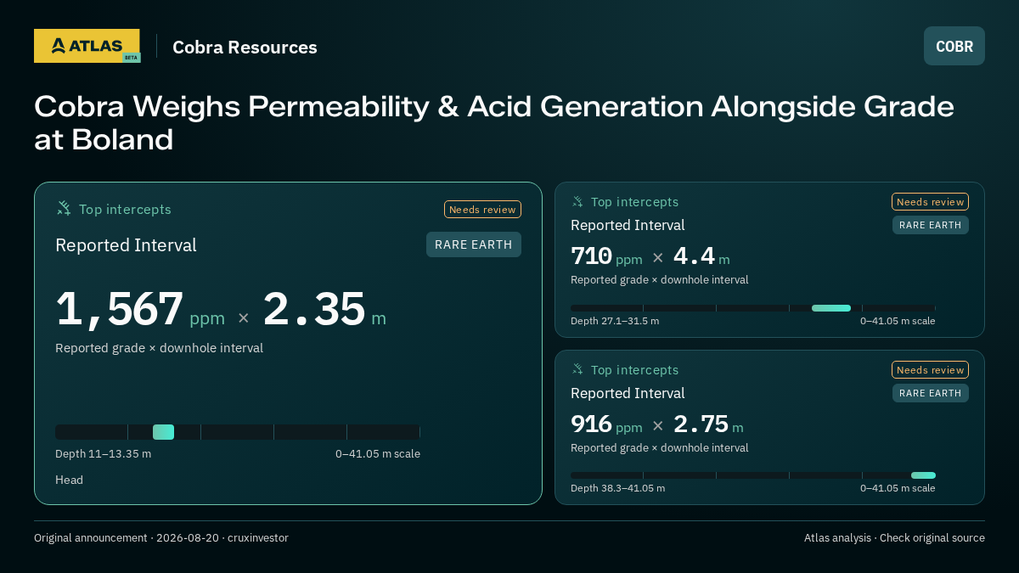This screenshot has height=573, width=1019.
Task: Click the drill icon in 1,567 ppm card
Action: pos(64,208)
